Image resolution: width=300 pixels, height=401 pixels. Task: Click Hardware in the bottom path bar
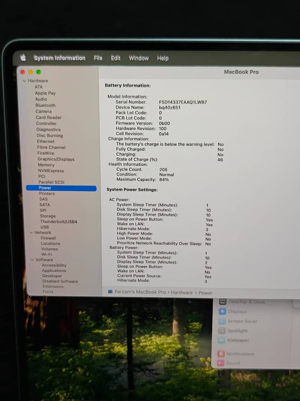click(182, 292)
